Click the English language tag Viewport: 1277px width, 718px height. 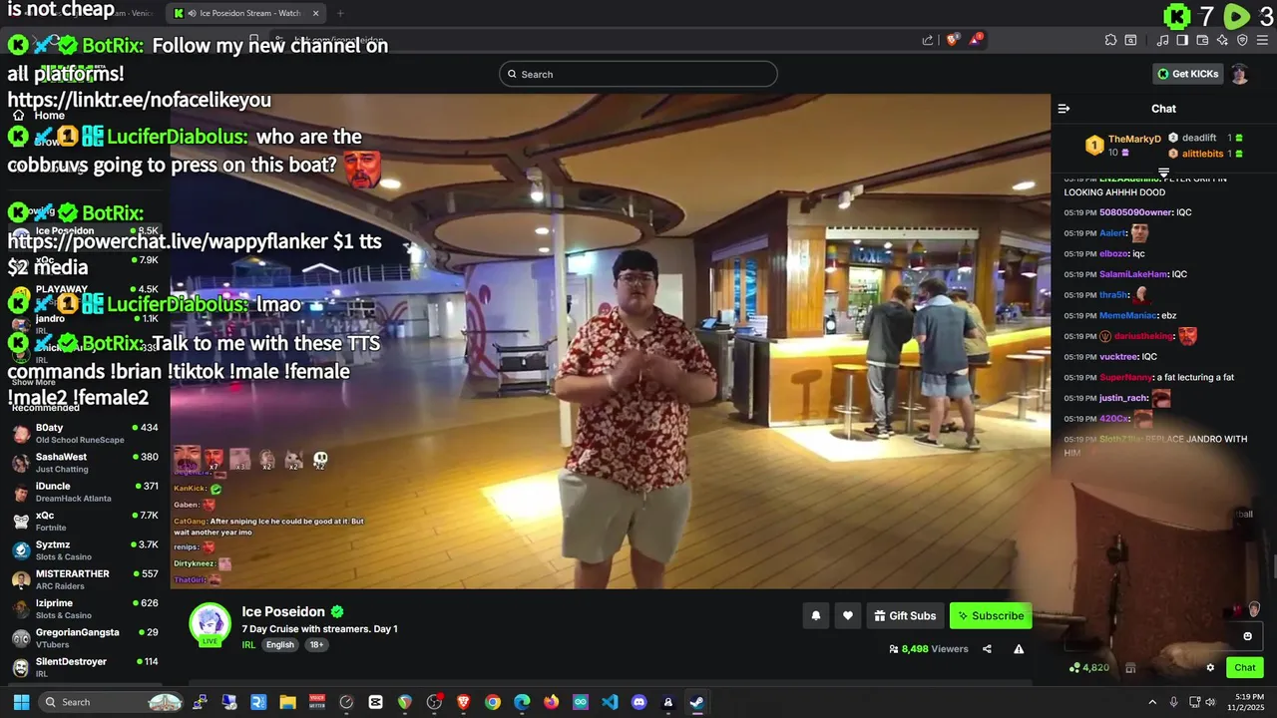click(280, 645)
